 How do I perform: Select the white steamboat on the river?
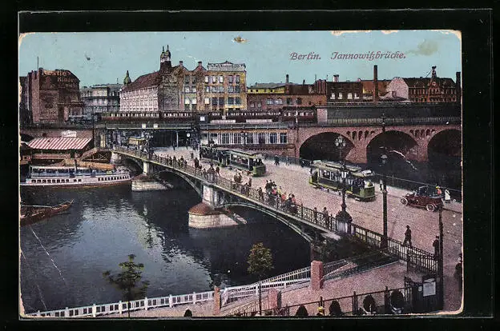coord(75,176)
